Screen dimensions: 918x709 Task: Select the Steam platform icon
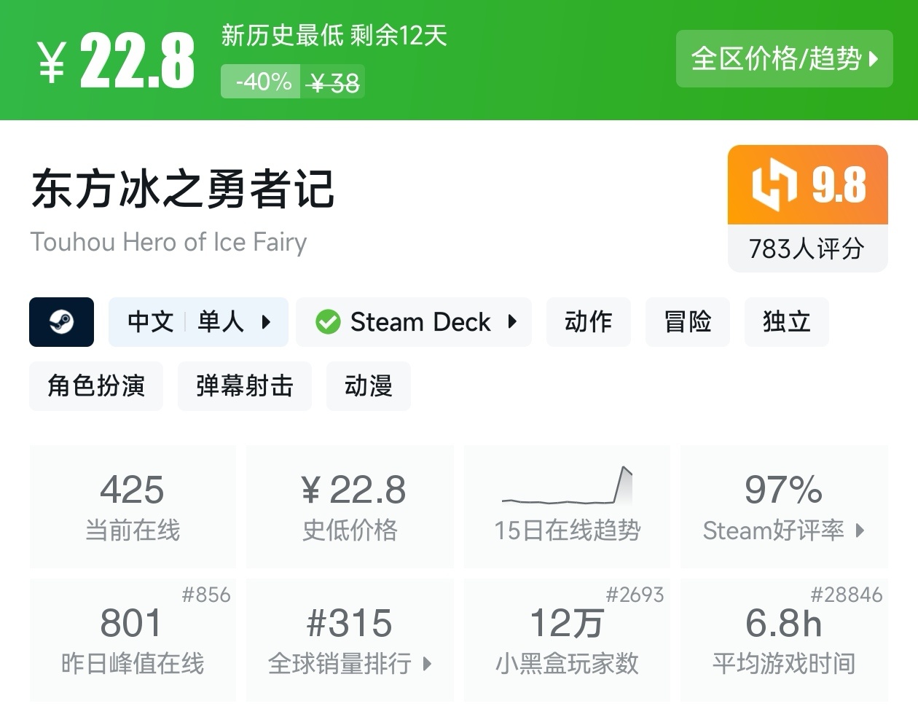pos(61,322)
